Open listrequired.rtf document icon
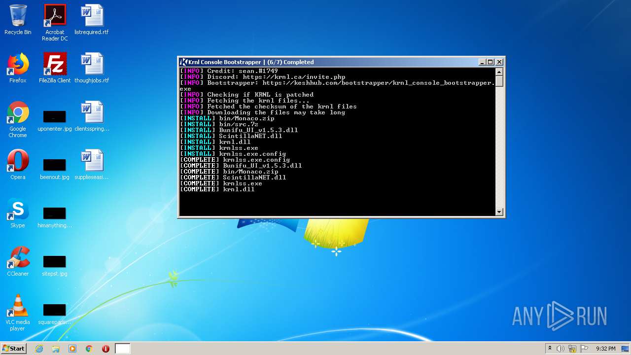 [x=92, y=20]
